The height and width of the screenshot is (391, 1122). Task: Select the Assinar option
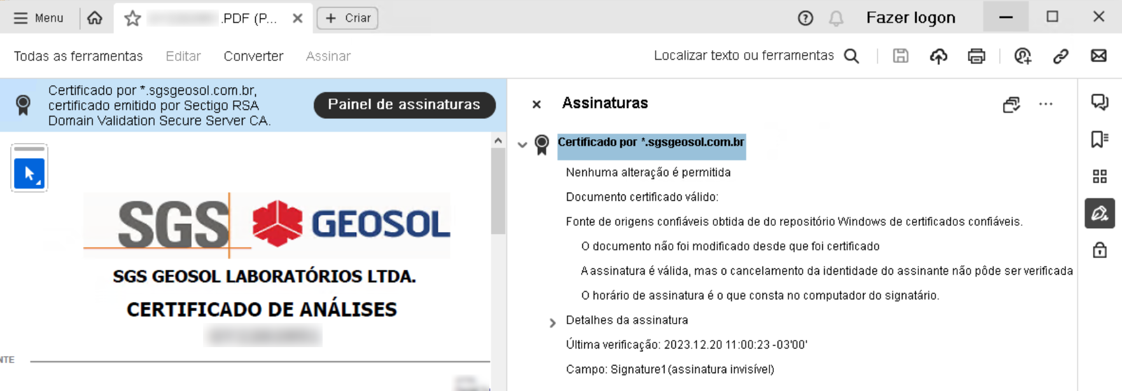click(328, 56)
